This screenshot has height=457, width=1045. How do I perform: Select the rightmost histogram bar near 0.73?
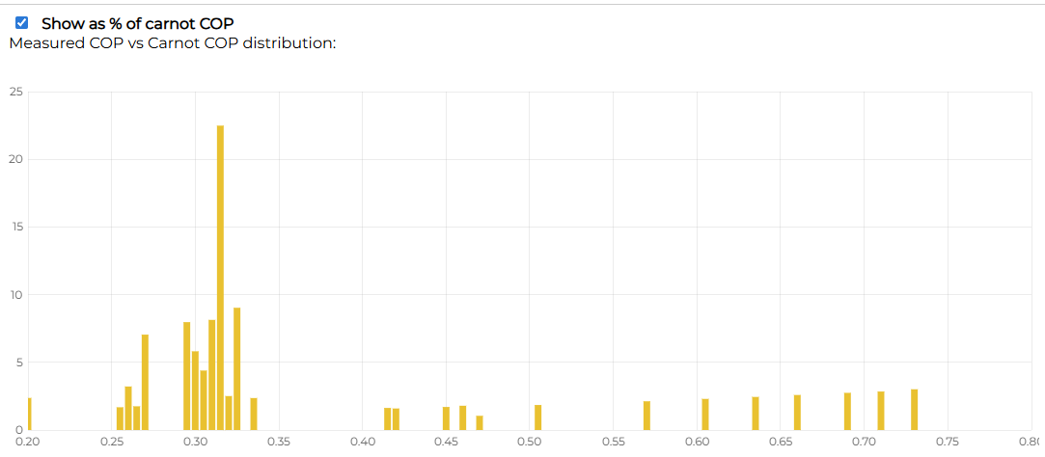pos(914,410)
